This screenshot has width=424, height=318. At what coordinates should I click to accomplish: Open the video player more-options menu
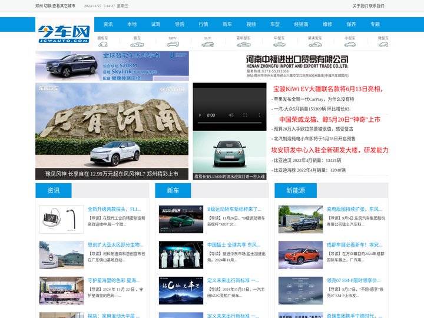259,115
